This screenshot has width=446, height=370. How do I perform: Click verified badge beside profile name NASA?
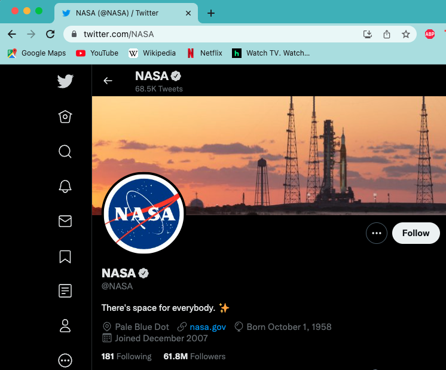pos(143,273)
